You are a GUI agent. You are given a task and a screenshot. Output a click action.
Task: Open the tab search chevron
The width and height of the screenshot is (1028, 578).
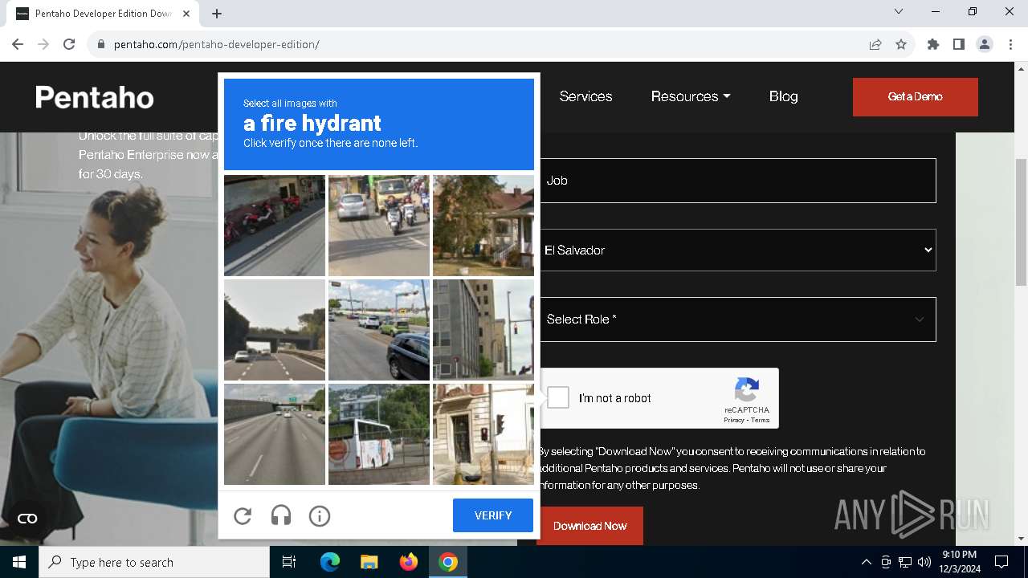pos(899,12)
